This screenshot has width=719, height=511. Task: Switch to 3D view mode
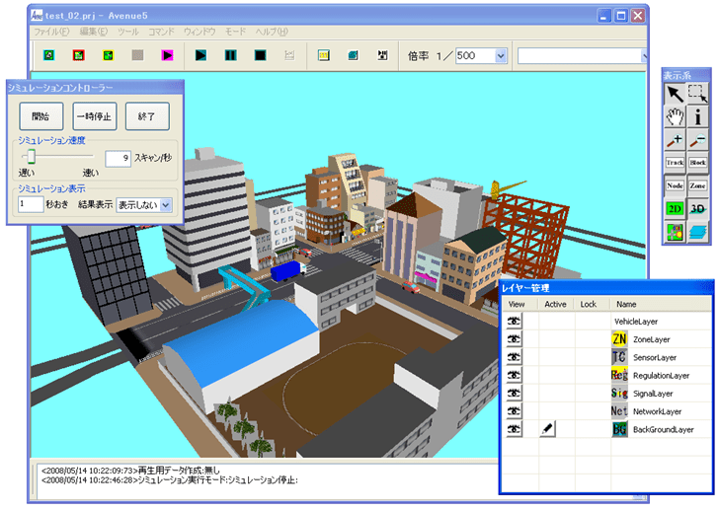click(x=697, y=208)
